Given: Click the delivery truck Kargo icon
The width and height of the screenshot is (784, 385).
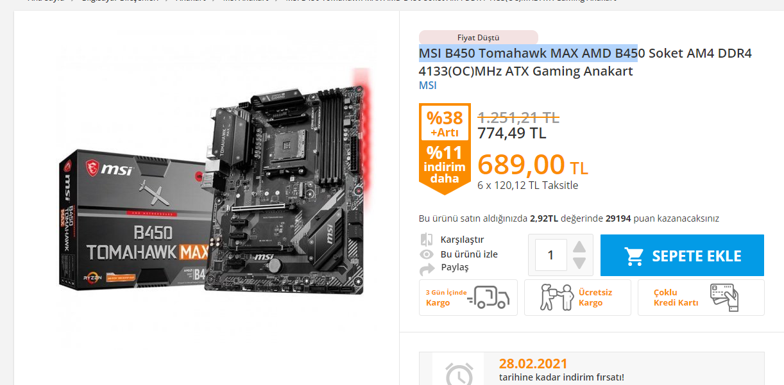Looking at the screenshot, I should (x=488, y=297).
